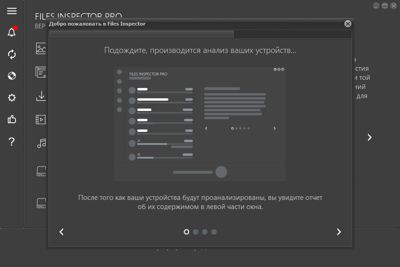Select fourth welcome page dot
Image resolution: width=400 pixels, height=267 pixels.
[214, 232]
